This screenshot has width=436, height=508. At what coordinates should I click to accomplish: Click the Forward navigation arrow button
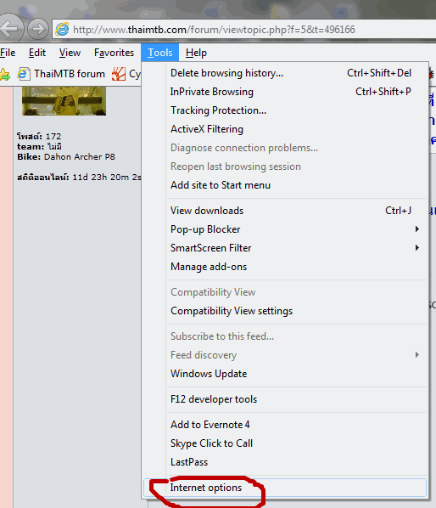[x=38, y=29]
